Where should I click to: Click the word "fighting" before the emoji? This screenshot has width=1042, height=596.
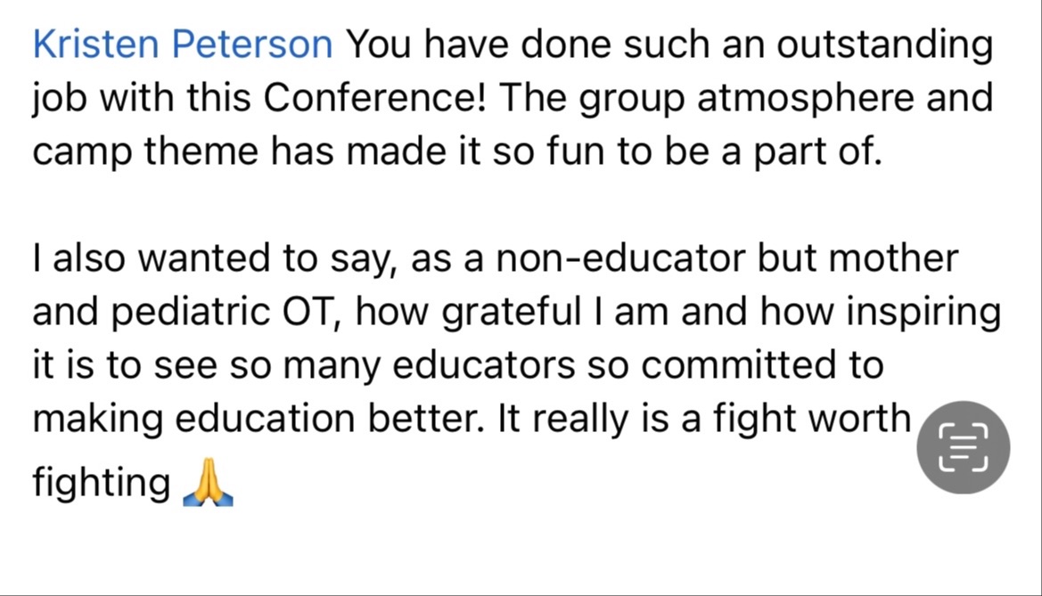(x=102, y=483)
